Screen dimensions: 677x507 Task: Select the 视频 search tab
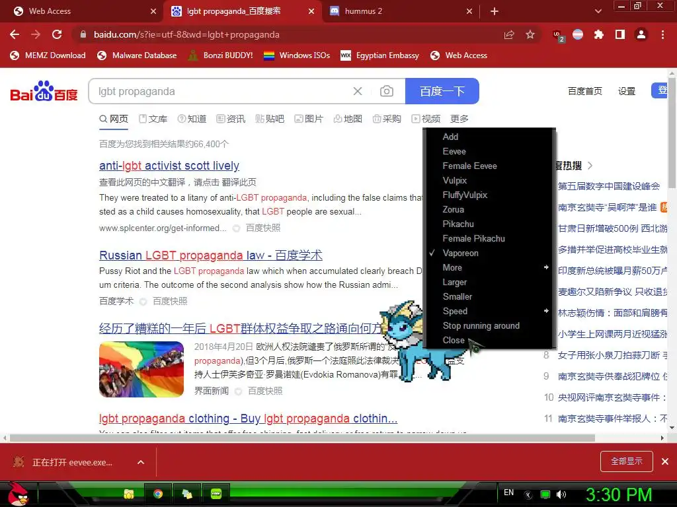[426, 119]
